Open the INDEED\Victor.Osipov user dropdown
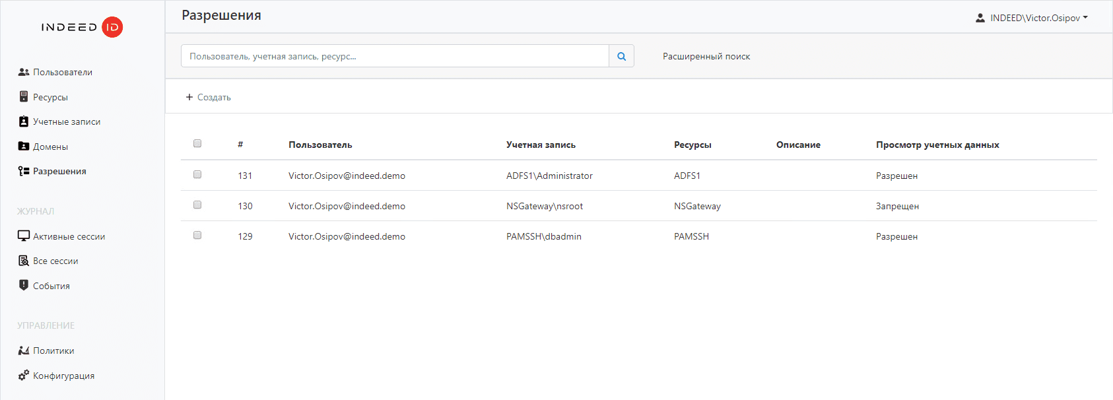The image size is (1113, 400). coord(1032,18)
